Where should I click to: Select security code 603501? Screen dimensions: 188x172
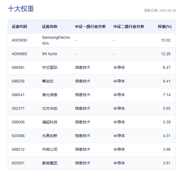pos(18,163)
